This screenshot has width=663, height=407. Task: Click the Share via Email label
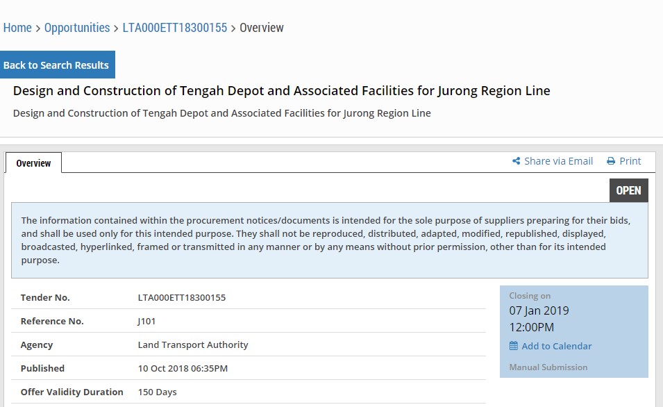559,160
